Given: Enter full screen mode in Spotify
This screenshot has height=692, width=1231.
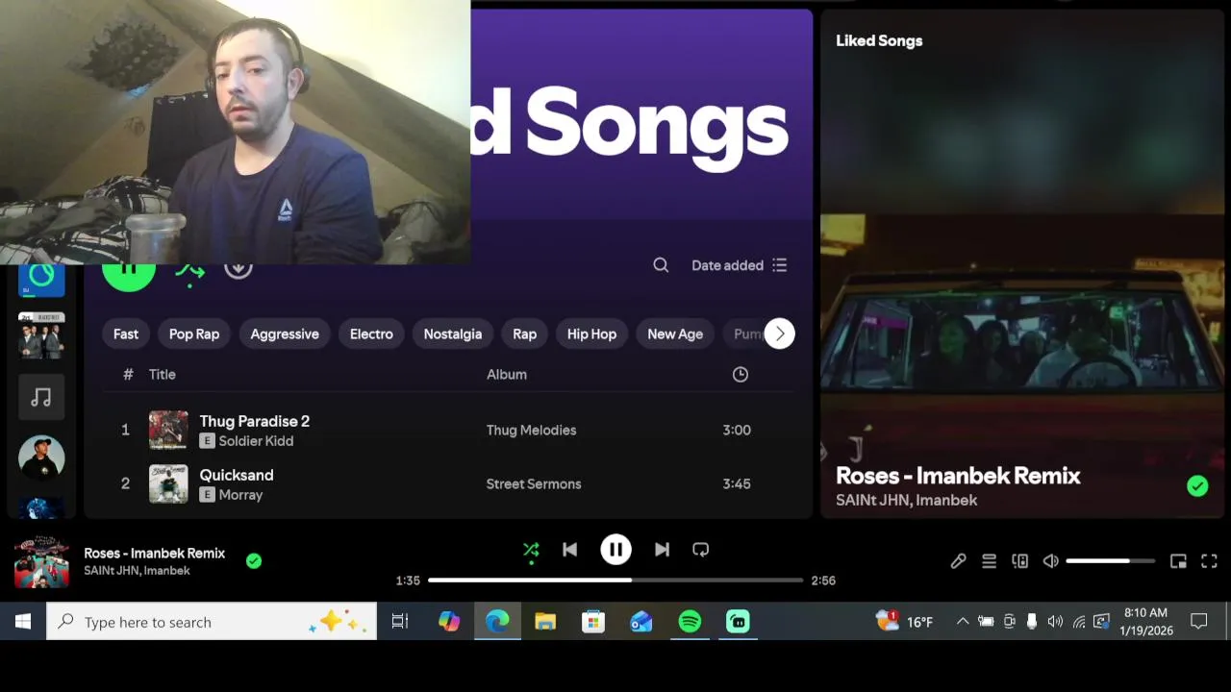Looking at the screenshot, I should [x=1209, y=561].
